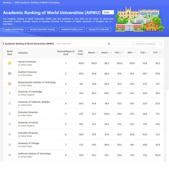Click National/Regional Rank column header
The width and height of the screenshot is (169, 173).
point(66,53)
